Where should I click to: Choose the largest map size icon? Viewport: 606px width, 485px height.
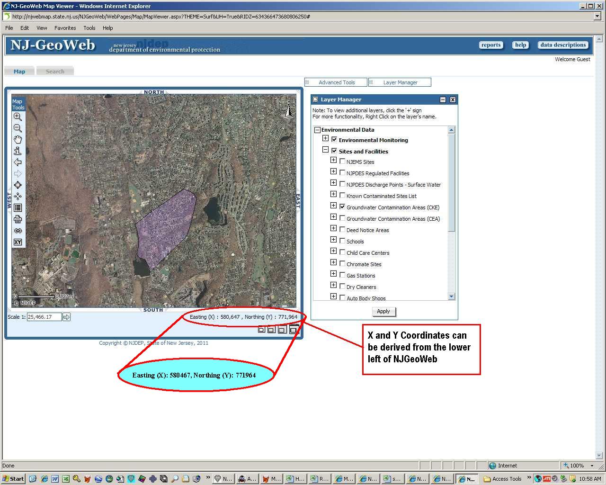click(x=294, y=329)
